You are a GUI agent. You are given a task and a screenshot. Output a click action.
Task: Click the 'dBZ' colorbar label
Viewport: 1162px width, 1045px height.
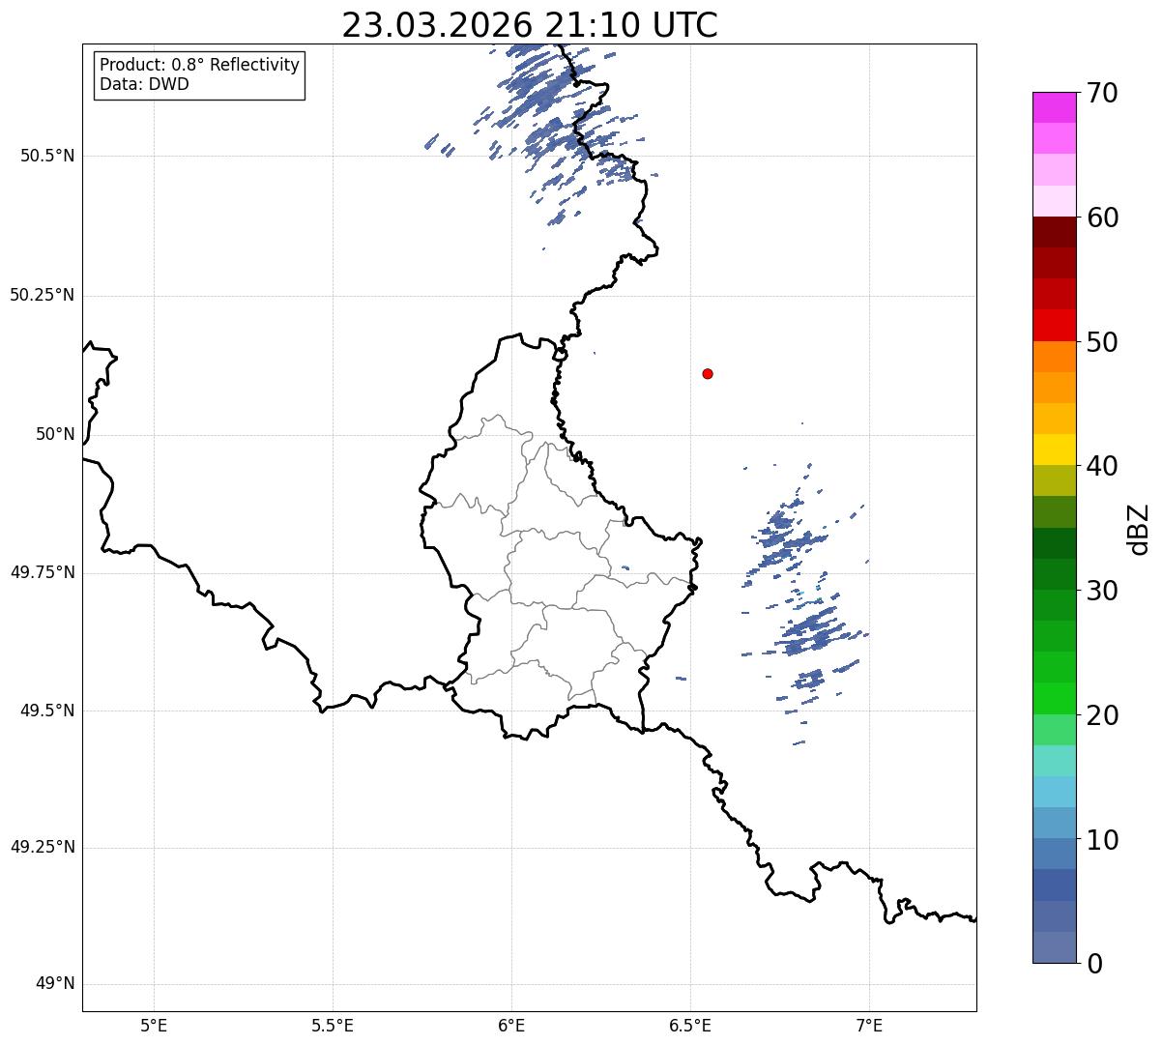click(x=1139, y=528)
